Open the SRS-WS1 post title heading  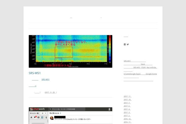35,73
